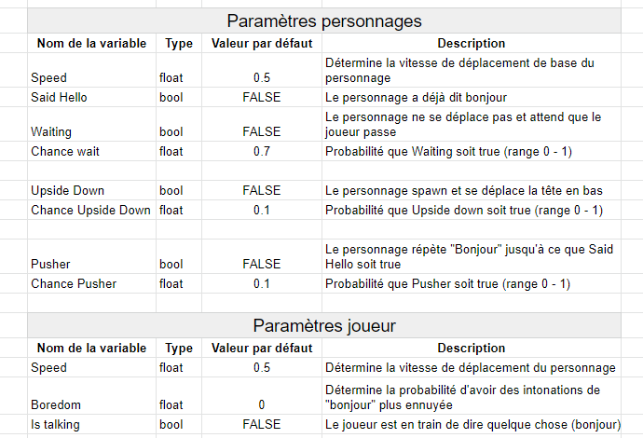This screenshot has height=438, width=643.
Task: Select the 0.7 value for Chance wait
Action: (x=262, y=151)
